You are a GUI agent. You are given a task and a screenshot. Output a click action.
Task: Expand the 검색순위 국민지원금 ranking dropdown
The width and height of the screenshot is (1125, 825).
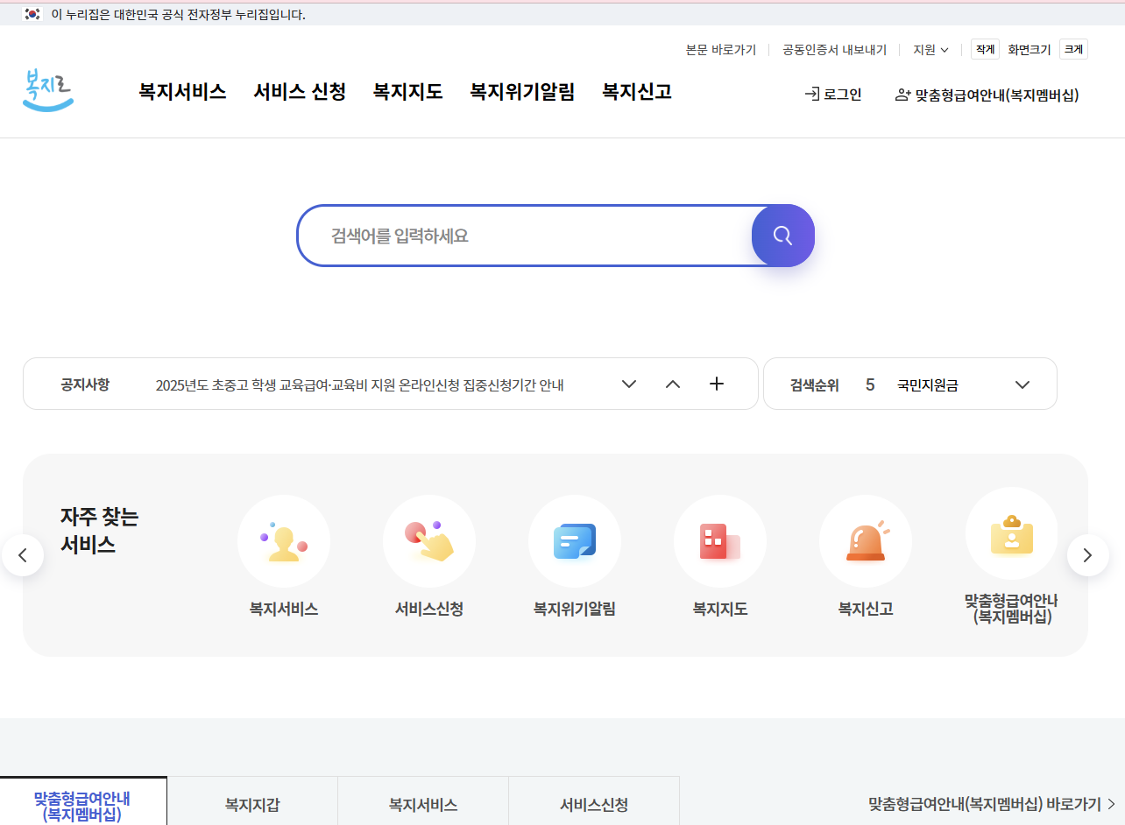point(1022,383)
